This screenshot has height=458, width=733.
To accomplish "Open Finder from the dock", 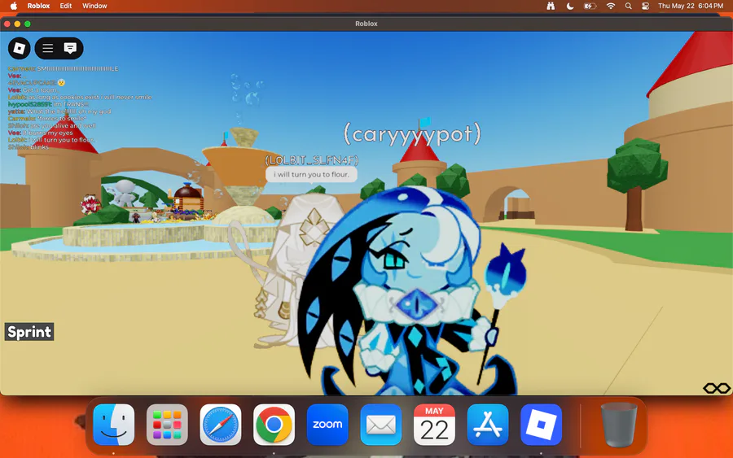I will coord(113,425).
